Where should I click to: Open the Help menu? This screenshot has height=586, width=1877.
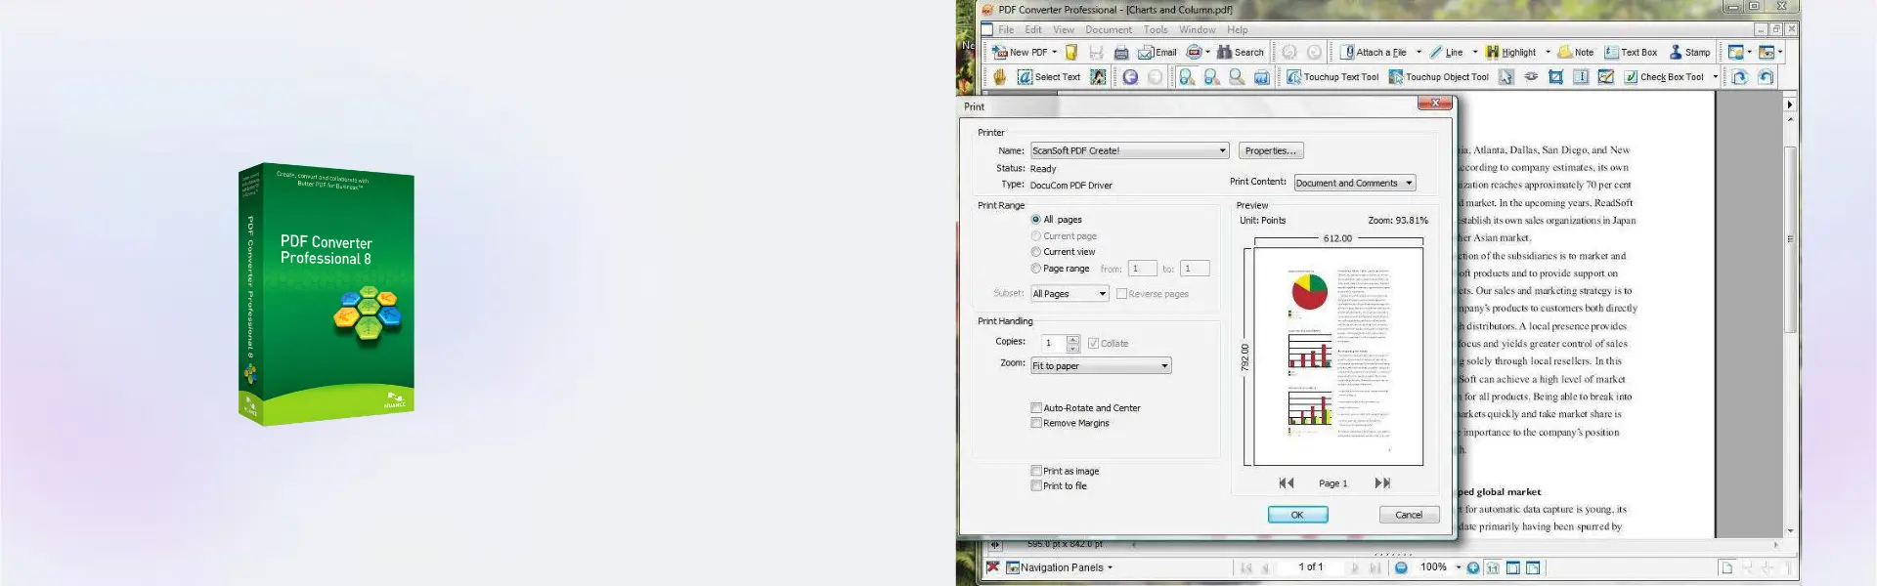[1238, 30]
